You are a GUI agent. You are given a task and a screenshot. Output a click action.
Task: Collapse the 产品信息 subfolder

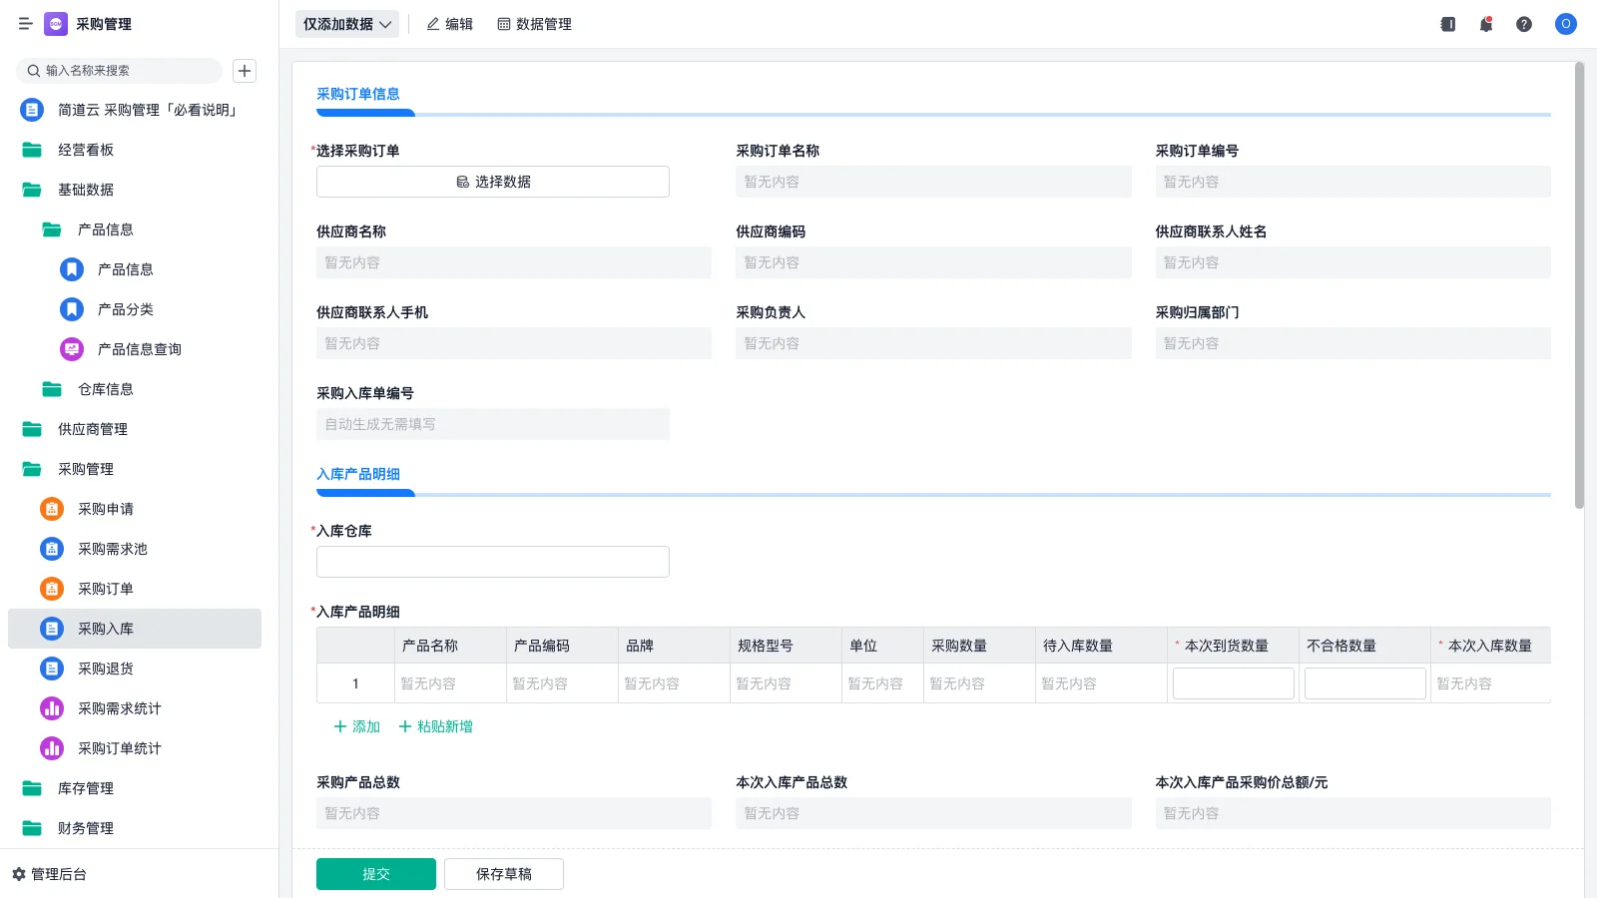[x=52, y=229]
